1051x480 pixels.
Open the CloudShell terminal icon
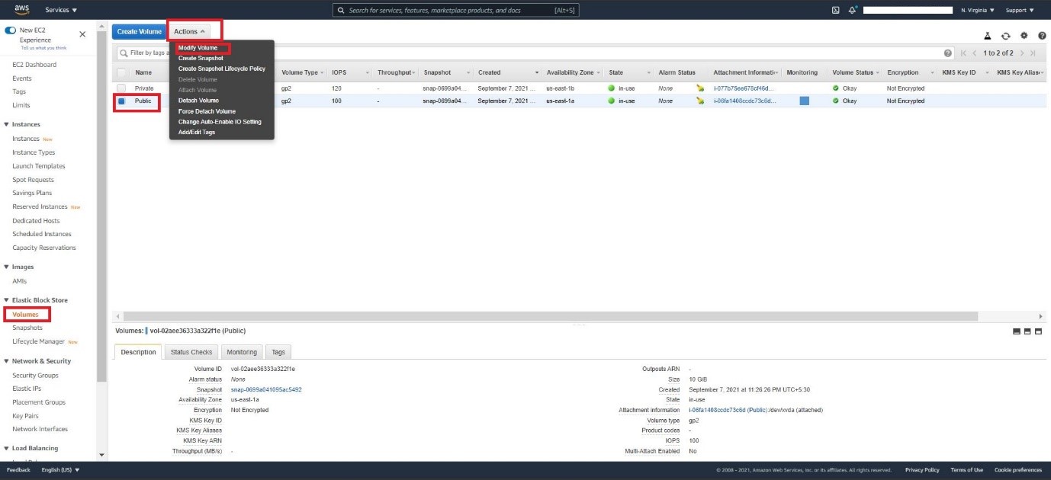click(835, 10)
